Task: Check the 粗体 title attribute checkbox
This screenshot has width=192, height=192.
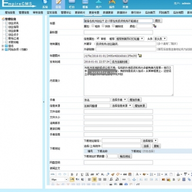Action: coord(93,26)
